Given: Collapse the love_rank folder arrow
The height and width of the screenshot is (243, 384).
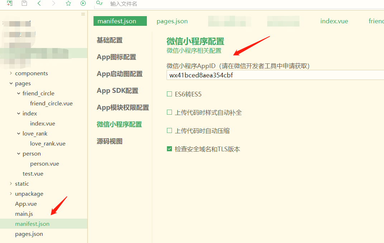Looking at the screenshot, I should [x=18, y=133].
